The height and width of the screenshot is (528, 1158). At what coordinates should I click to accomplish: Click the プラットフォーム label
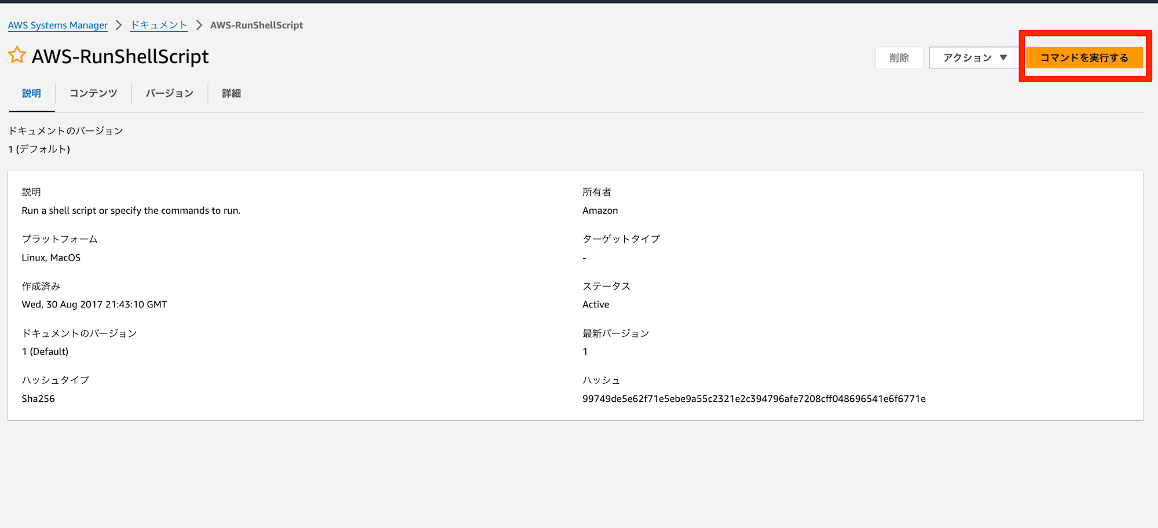(x=60, y=239)
